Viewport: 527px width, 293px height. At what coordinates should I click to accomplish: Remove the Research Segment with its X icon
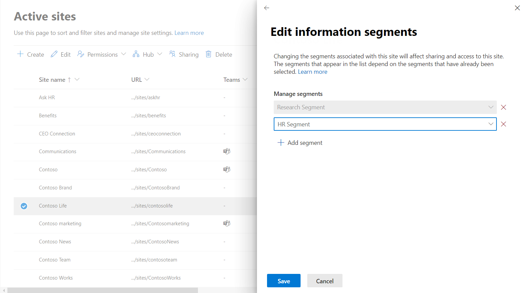click(x=503, y=107)
